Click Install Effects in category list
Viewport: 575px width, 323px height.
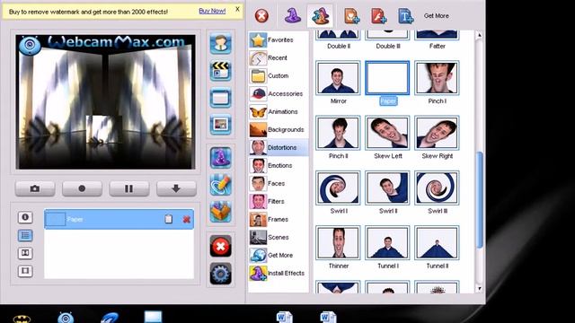click(x=278, y=273)
